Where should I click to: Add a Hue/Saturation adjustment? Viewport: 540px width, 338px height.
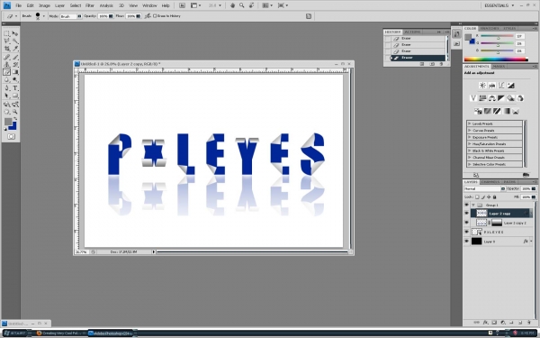pos(482,98)
